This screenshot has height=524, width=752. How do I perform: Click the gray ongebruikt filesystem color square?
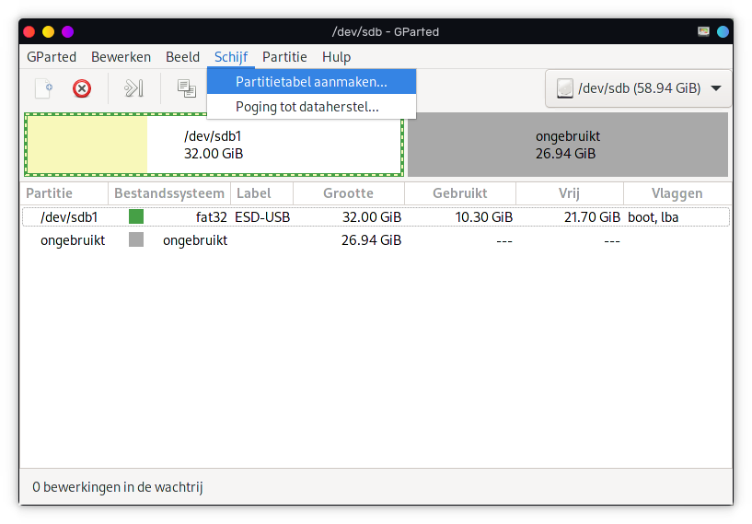136,240
